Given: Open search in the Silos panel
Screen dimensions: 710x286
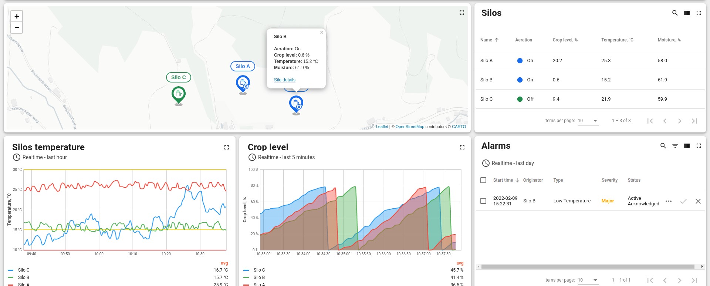Looking at the screenshot, I should tap(675, 13).
